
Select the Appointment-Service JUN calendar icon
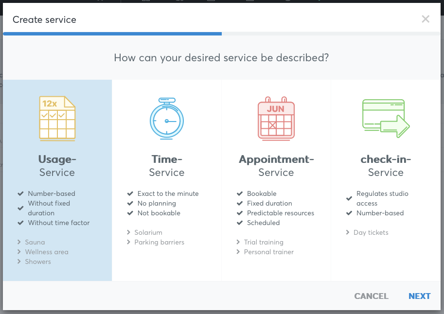(x=276, y=119)
